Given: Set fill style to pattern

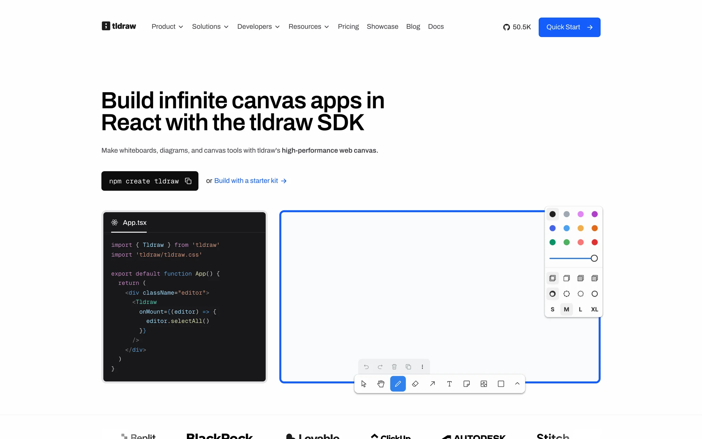Looking at the screenshot, I should coord(595,278).
